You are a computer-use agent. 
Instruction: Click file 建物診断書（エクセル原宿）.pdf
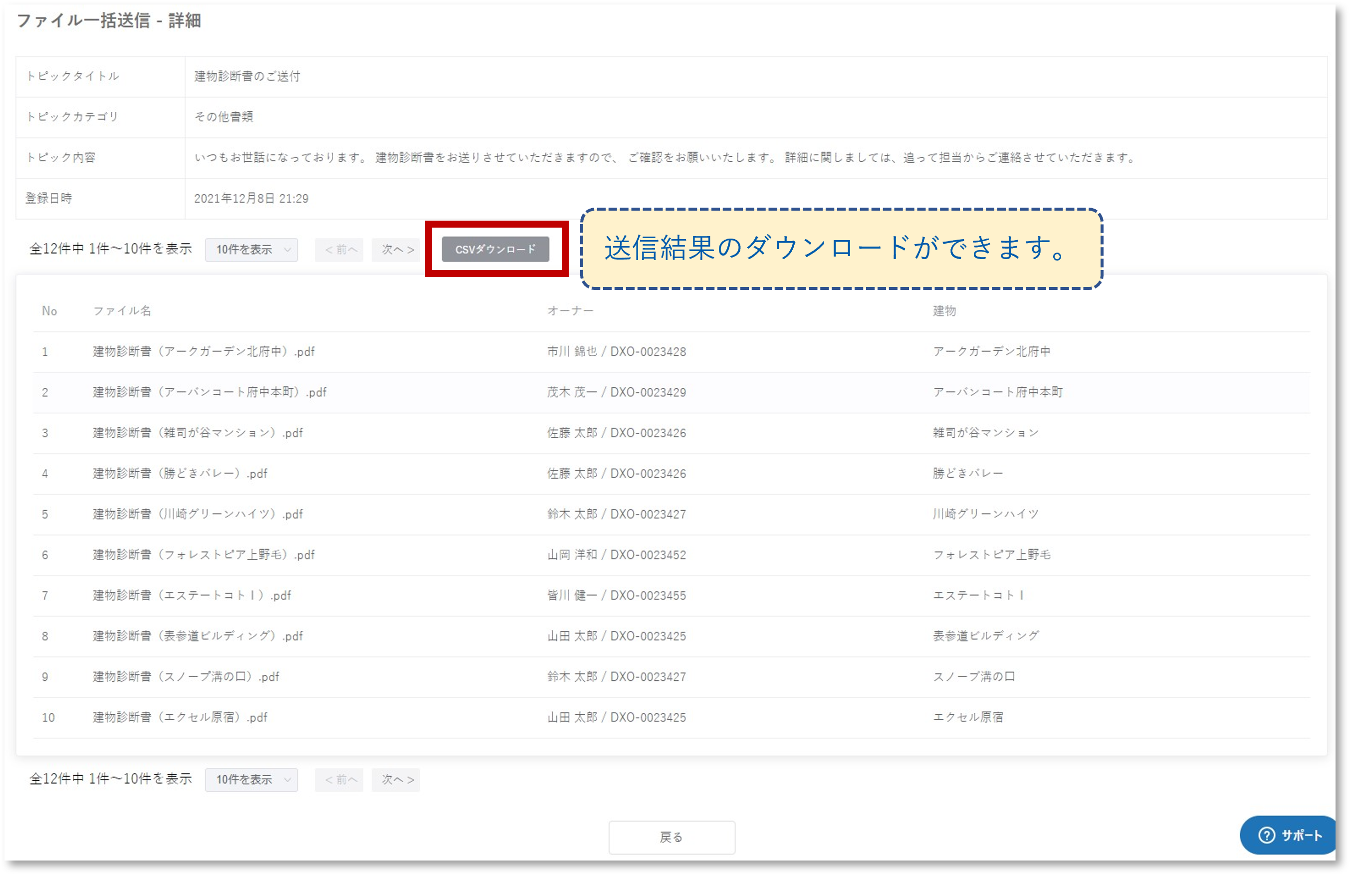pyautogui.click(x=180, y=717)
